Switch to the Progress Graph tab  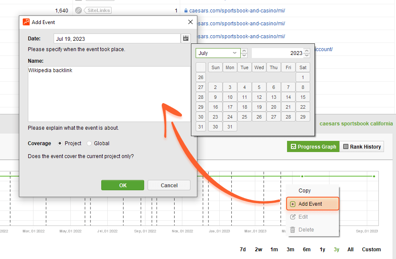coord(313,147)
